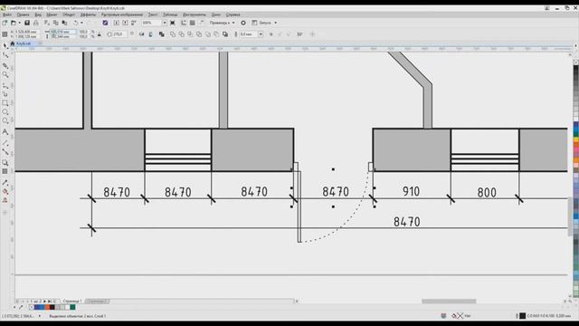This screenshot has height=326, width=579.
Task: Select the Artistic Media tool
Action: [x=5, y=94]
